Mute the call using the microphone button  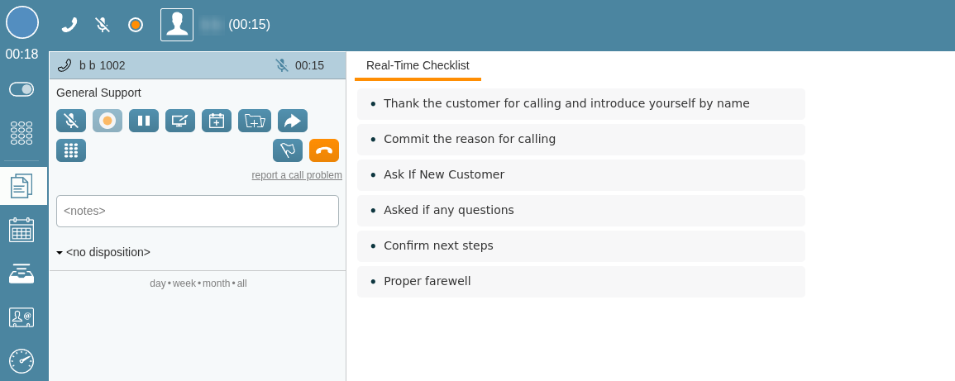tap(71, 121)
